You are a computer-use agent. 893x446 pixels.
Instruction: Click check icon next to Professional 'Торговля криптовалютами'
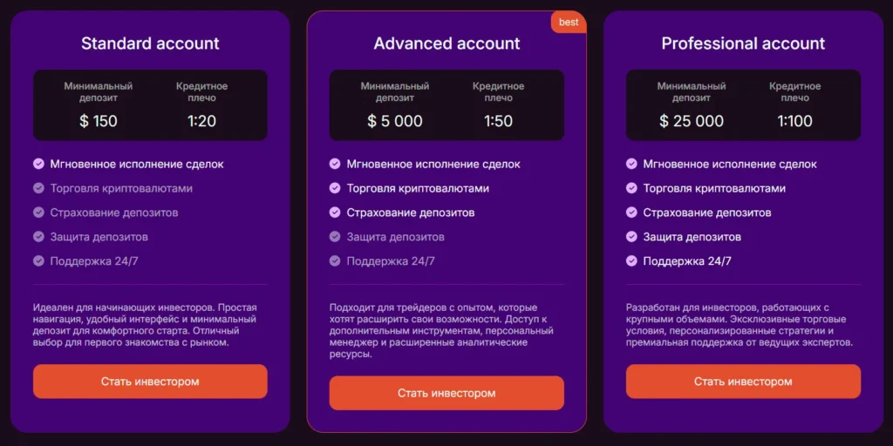click(631, 188)
